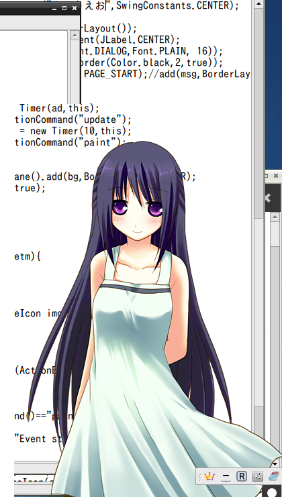The height and width of the screenshot is (497, 282).
Task: Open the IME dictionary book icon
Action: click(x=274, y=476)
